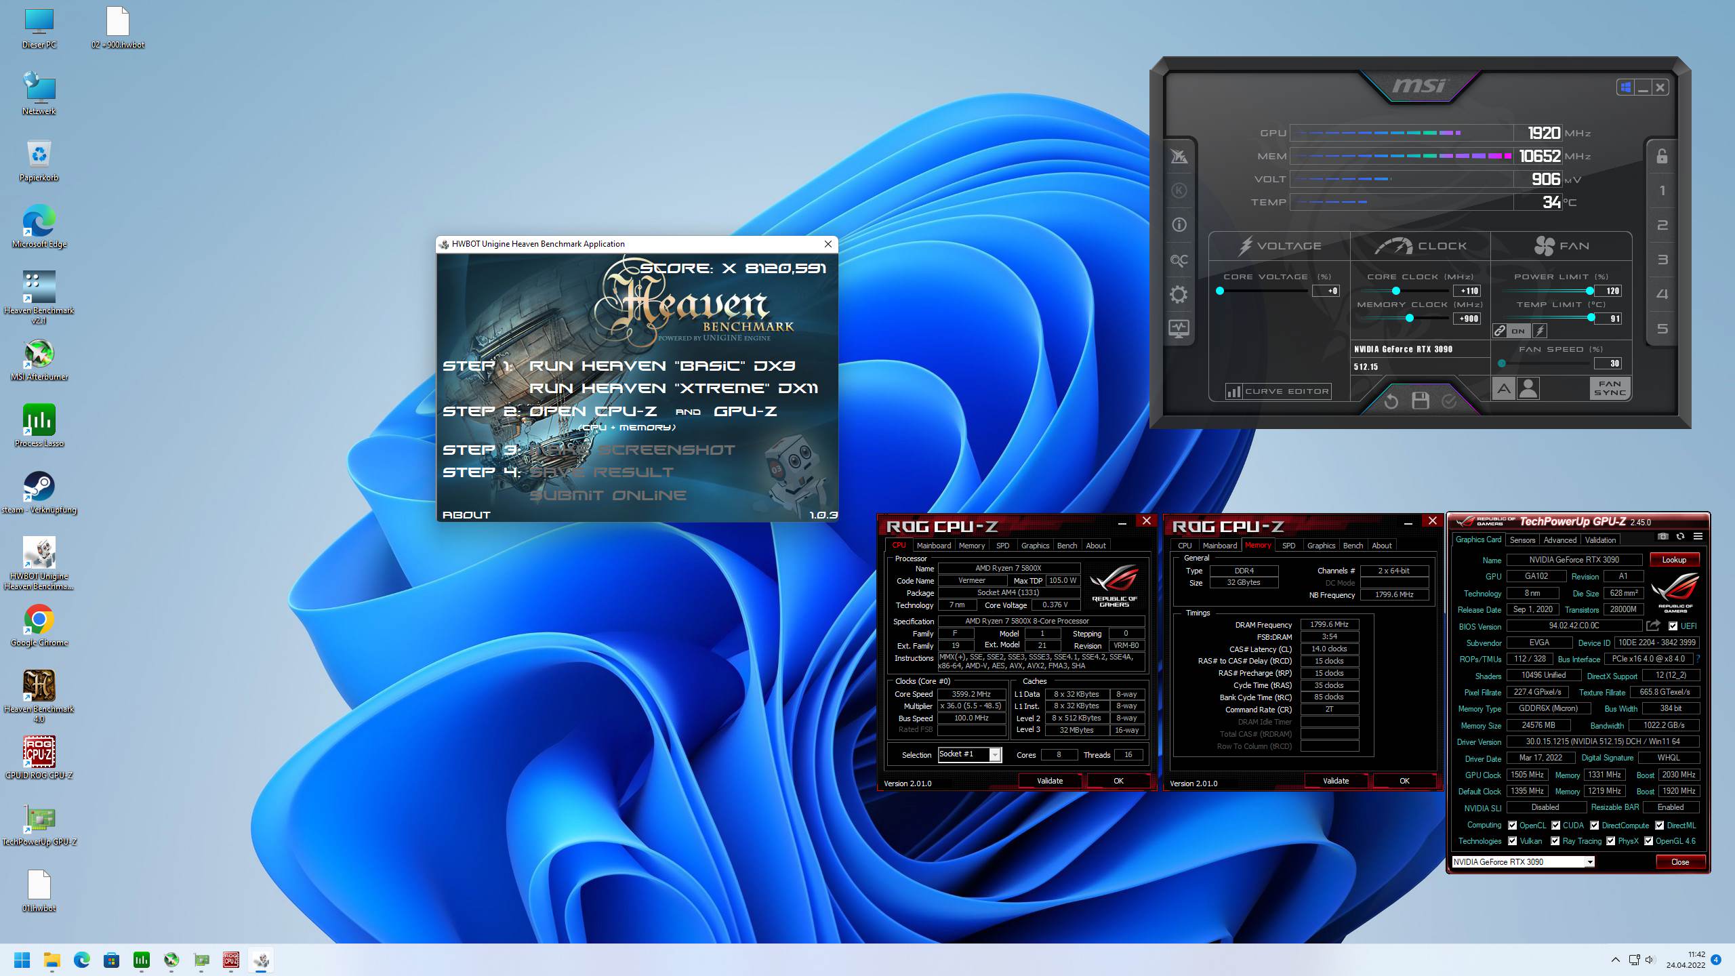Open the Afterburner Curve Editor button
Image resolution: width=1735 pixels, height=976 pixels.
tap(1278, 391)
